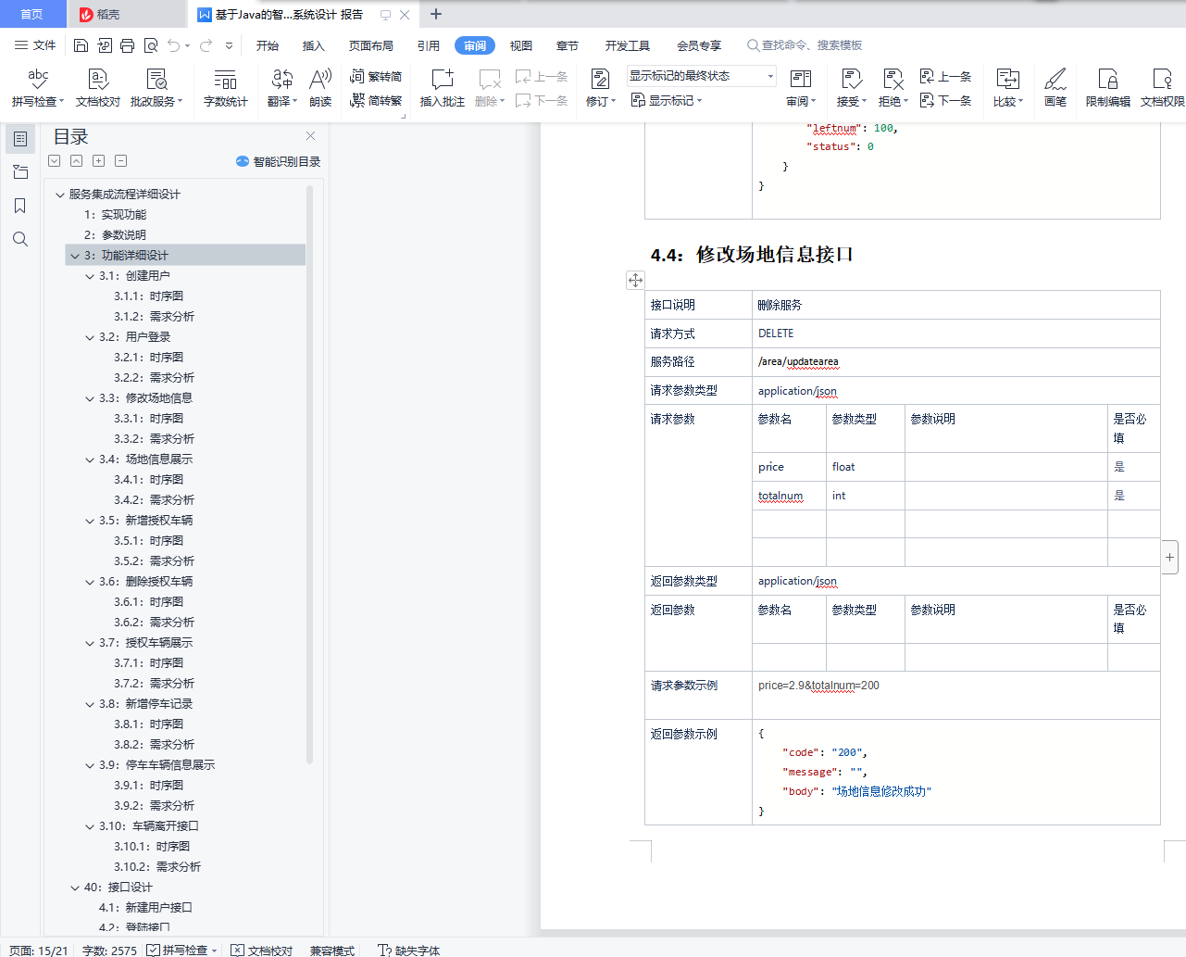Viewport: 1186px width, 957px height.
Task: Switch to the 页面布局 ribbon tab
Action: point(371,45)
